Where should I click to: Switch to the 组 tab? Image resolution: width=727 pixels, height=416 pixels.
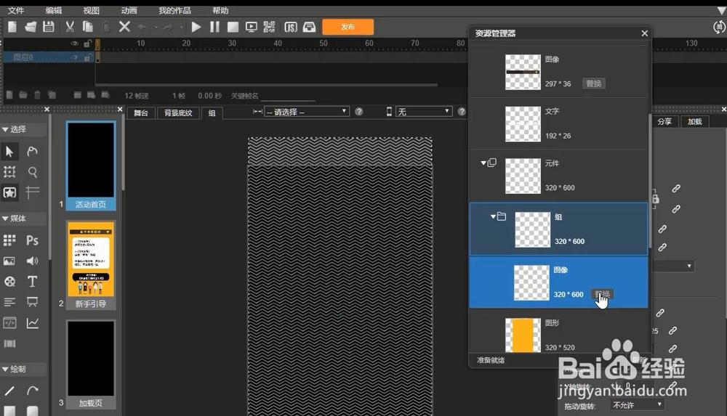pyautogui.click(x=212, y=113)
